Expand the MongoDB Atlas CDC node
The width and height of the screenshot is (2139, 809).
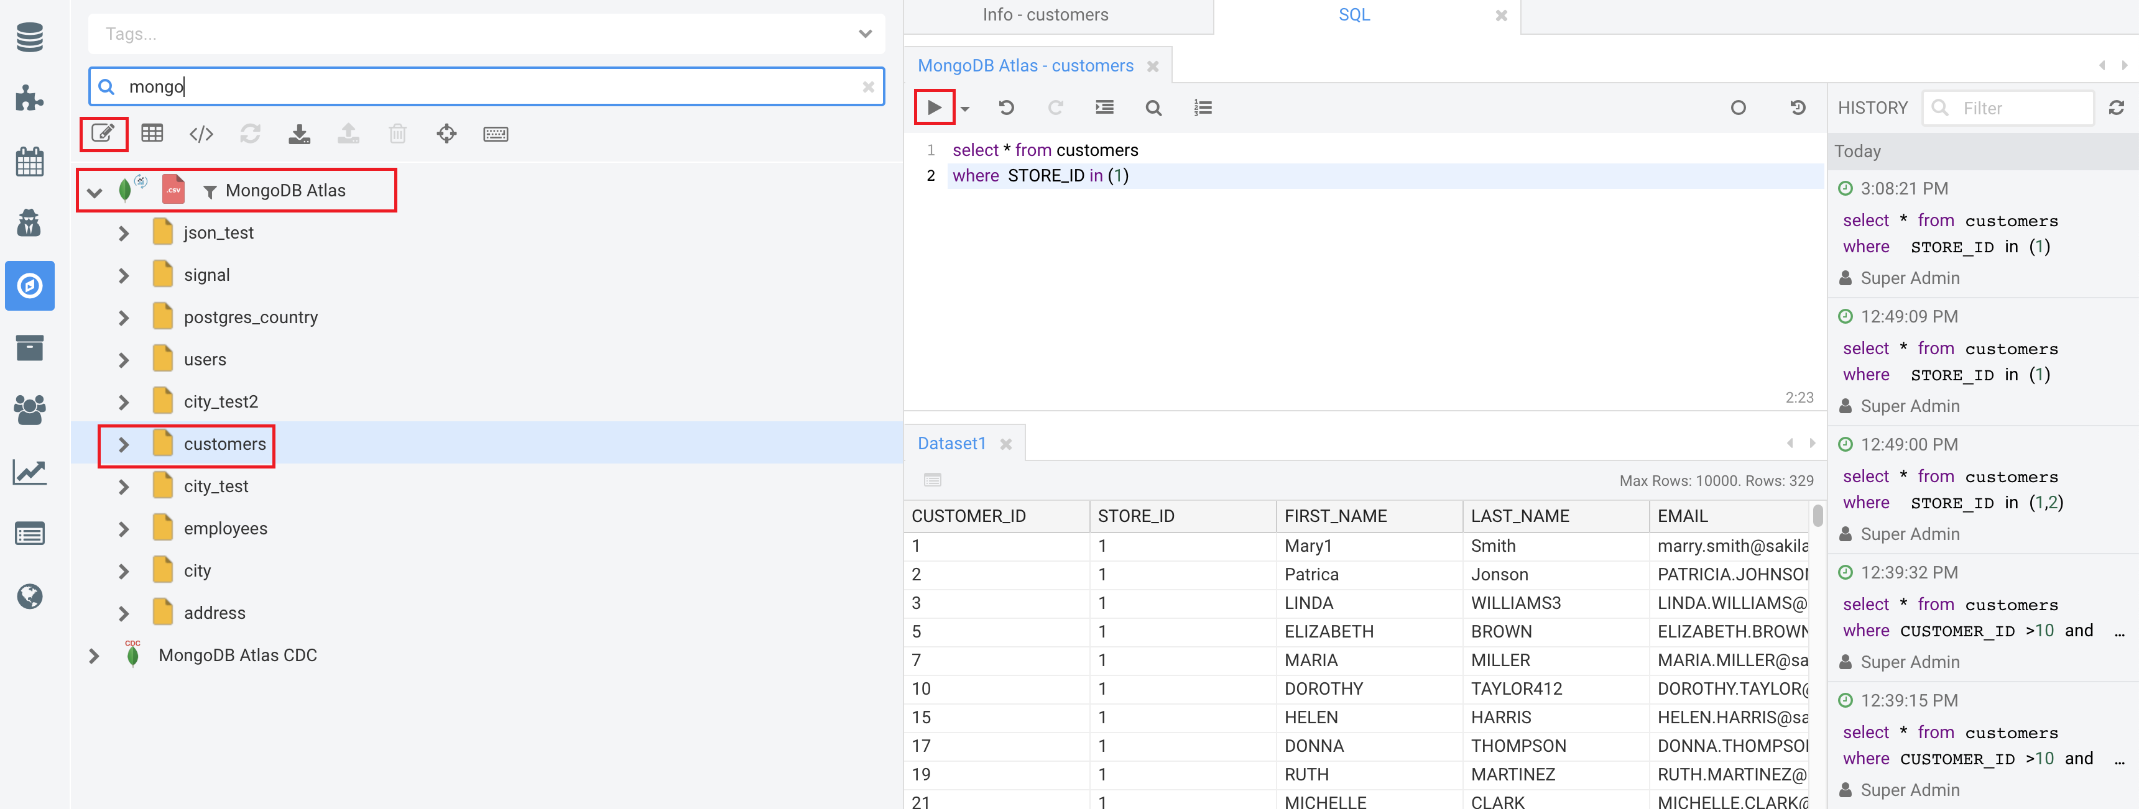[x=94, y=656]
